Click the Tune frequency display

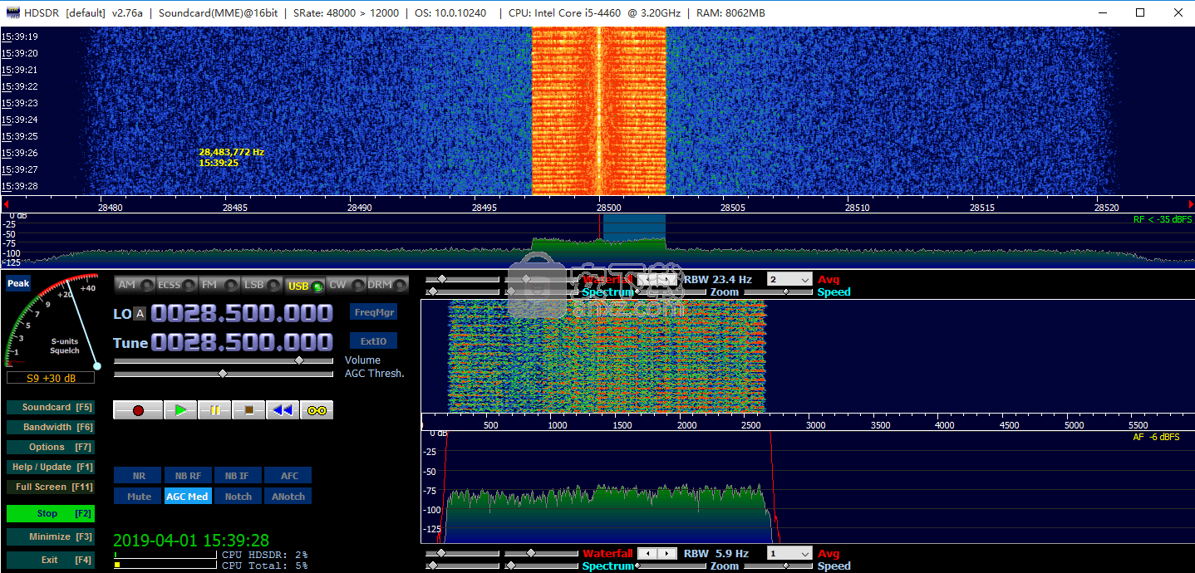click(x=242, y=342)
